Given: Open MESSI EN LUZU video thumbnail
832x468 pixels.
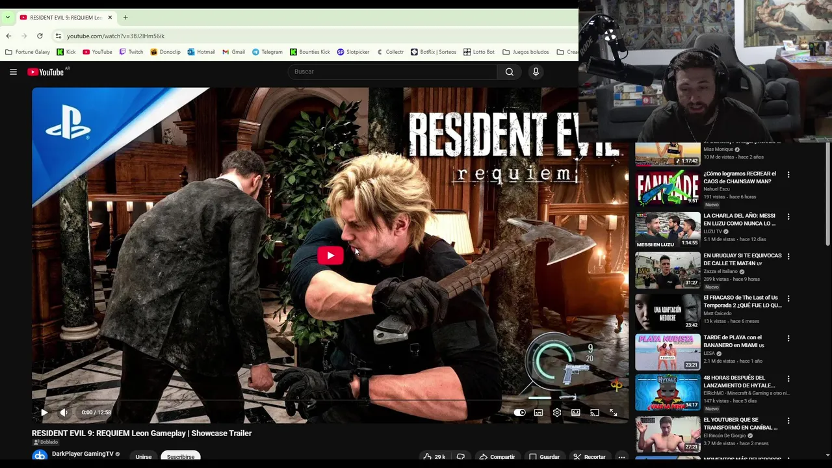Looking at the screenshot, I should [x=668, y=229].
